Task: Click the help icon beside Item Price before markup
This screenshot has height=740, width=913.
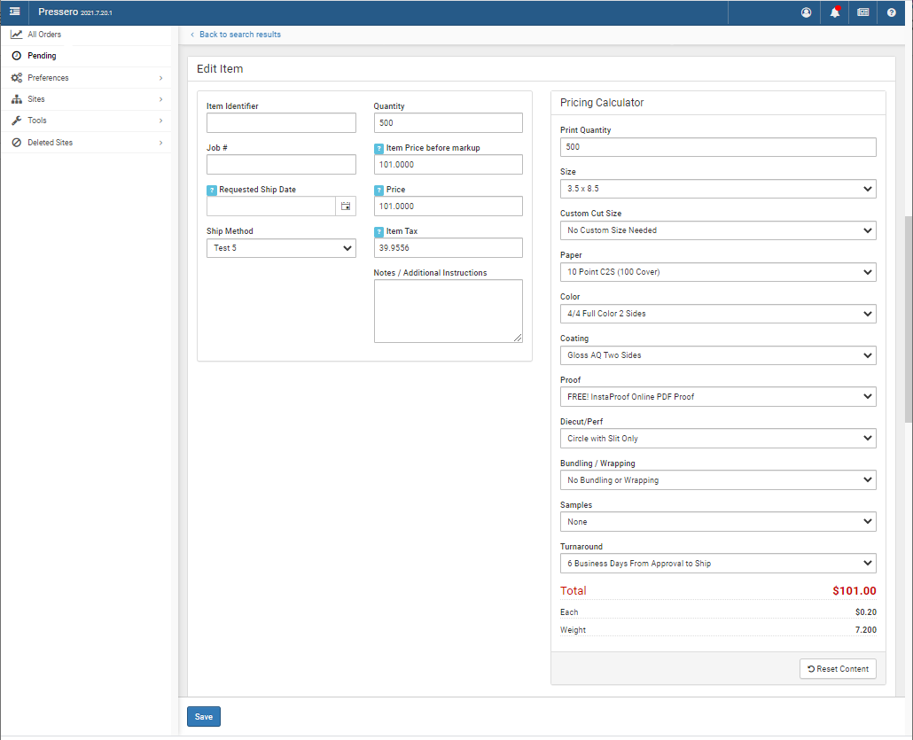Action: [378, 148]
